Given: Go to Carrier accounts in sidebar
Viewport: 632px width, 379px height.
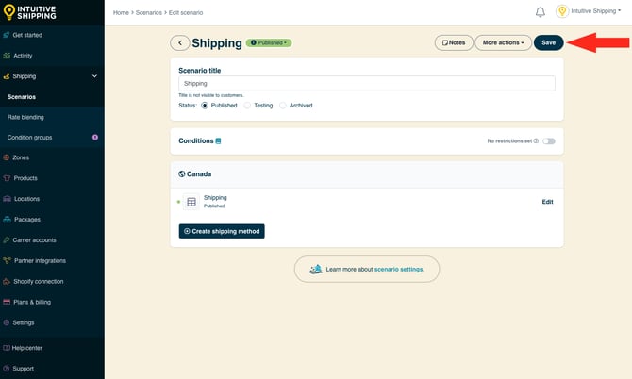Looking at the screenshot, I should 34,239.
